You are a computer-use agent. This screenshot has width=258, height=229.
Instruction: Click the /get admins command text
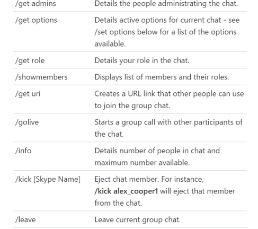[x=35, y=4]
